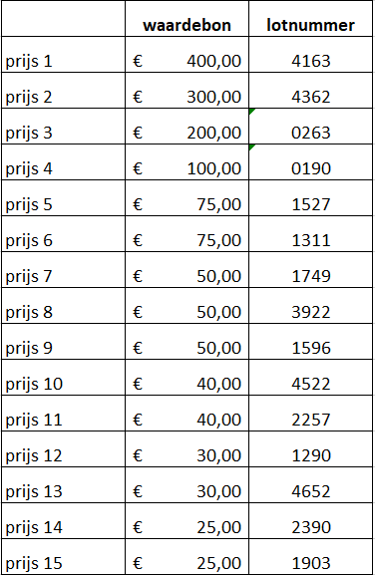
Task: Click the green error indicator on cell 0190
Action: point(251,147)
